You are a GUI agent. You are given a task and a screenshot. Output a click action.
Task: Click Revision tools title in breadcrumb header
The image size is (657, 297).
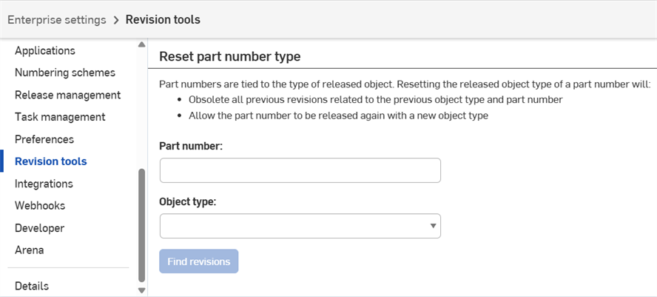tap(163, 20)
